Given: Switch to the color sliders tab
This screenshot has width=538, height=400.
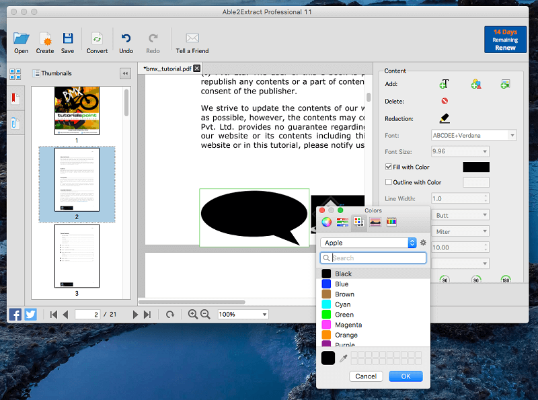Looking at the screenshot, I should [342, 223].
